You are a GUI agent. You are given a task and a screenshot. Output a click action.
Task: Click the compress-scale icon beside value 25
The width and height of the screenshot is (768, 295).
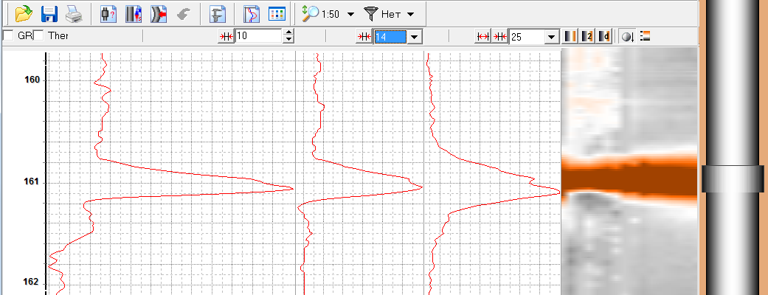click(x=500, y=36)
